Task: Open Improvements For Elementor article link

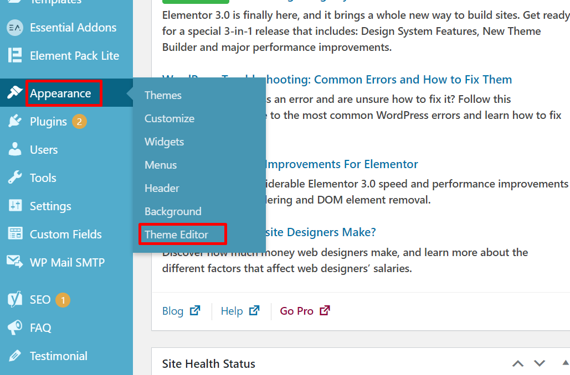Action: tap(342, 164)
